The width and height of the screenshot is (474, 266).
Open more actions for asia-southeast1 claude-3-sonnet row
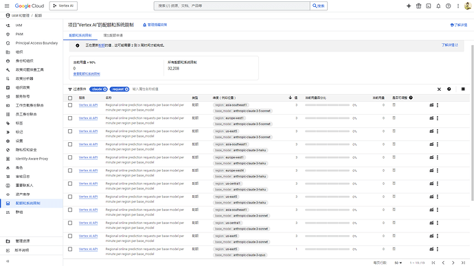click(x=438, y=210)
